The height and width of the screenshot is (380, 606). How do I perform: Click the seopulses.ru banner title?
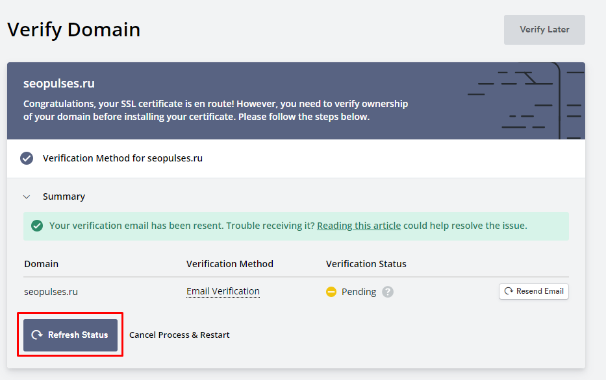click(59, 84)
